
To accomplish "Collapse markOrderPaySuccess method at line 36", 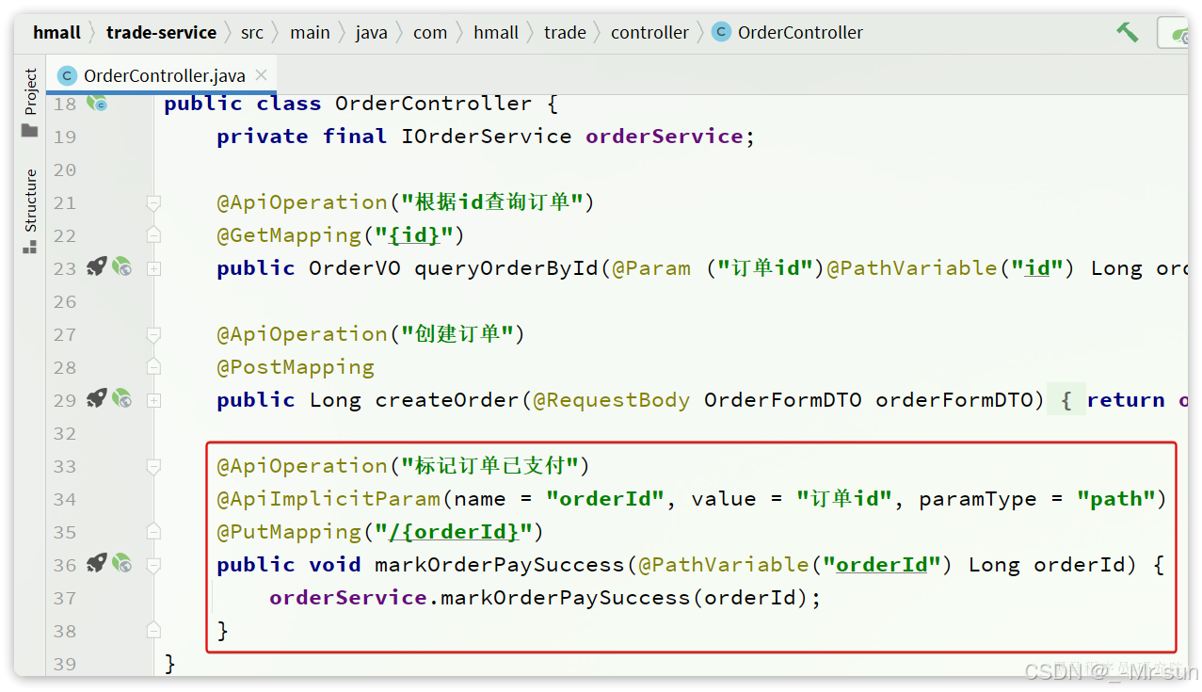I will (153, 565).
